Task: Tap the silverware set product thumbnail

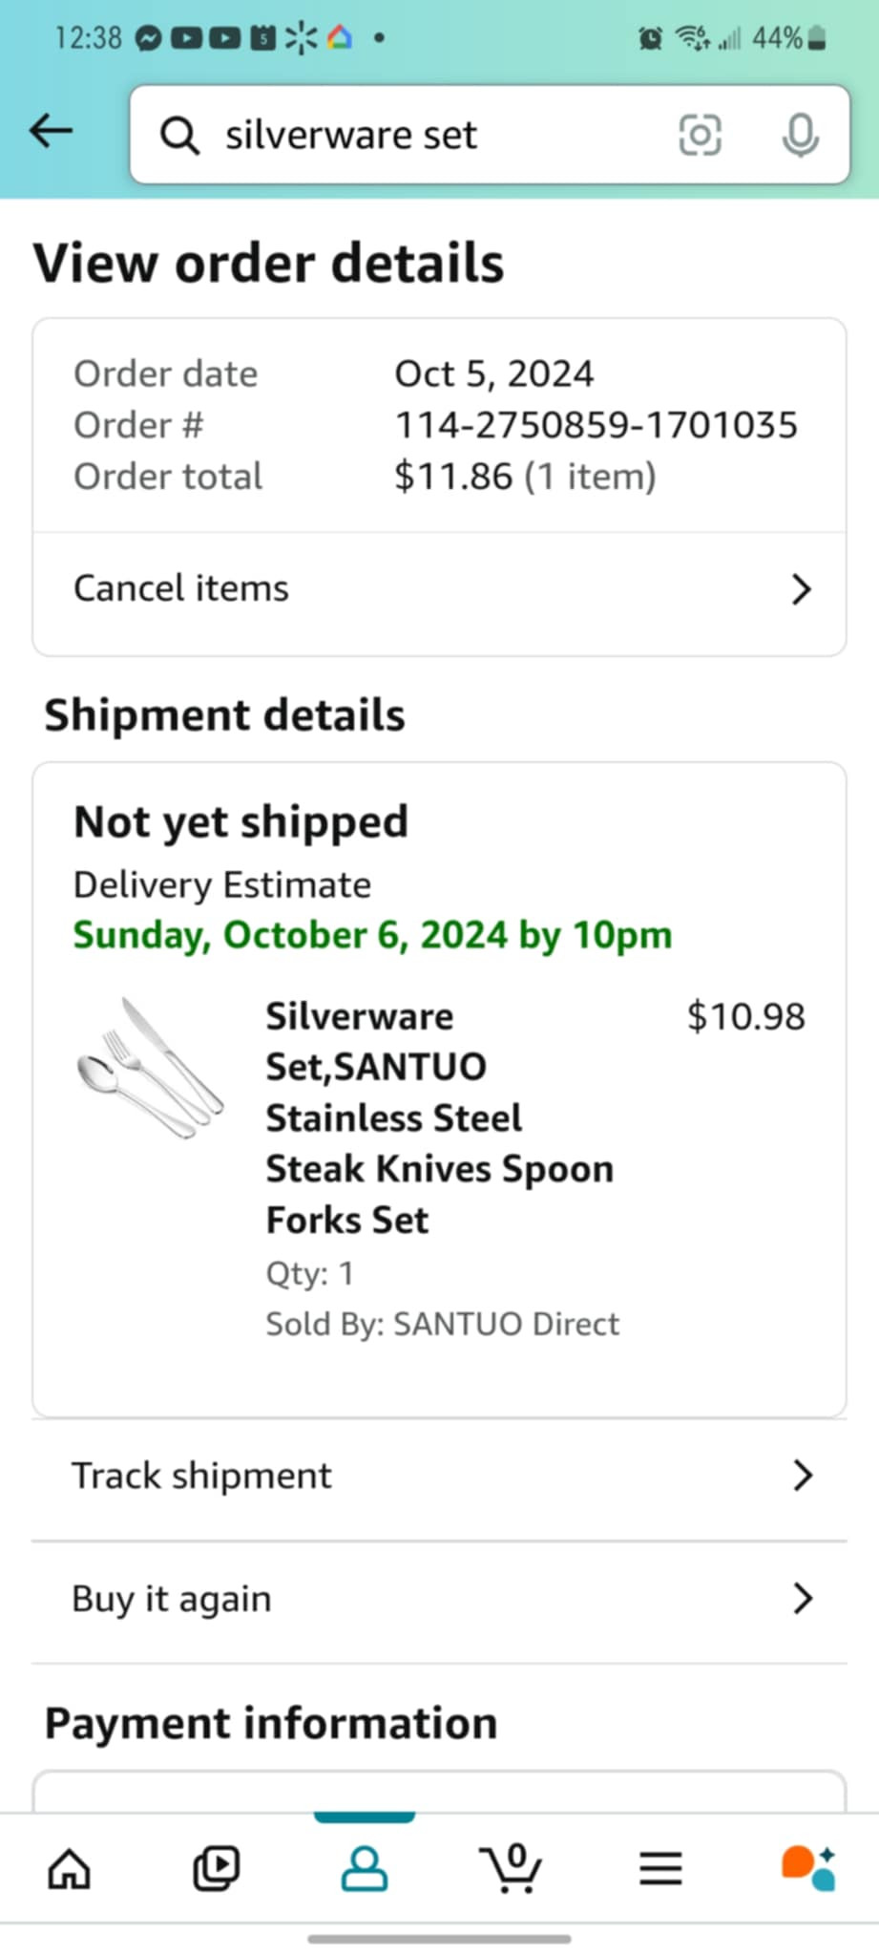Action: (150, 1068)
